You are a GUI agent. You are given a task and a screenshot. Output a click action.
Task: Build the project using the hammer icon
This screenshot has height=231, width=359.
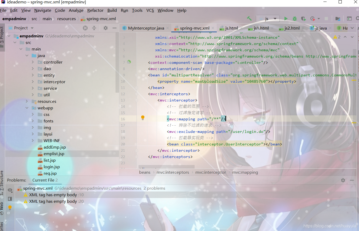249,19
